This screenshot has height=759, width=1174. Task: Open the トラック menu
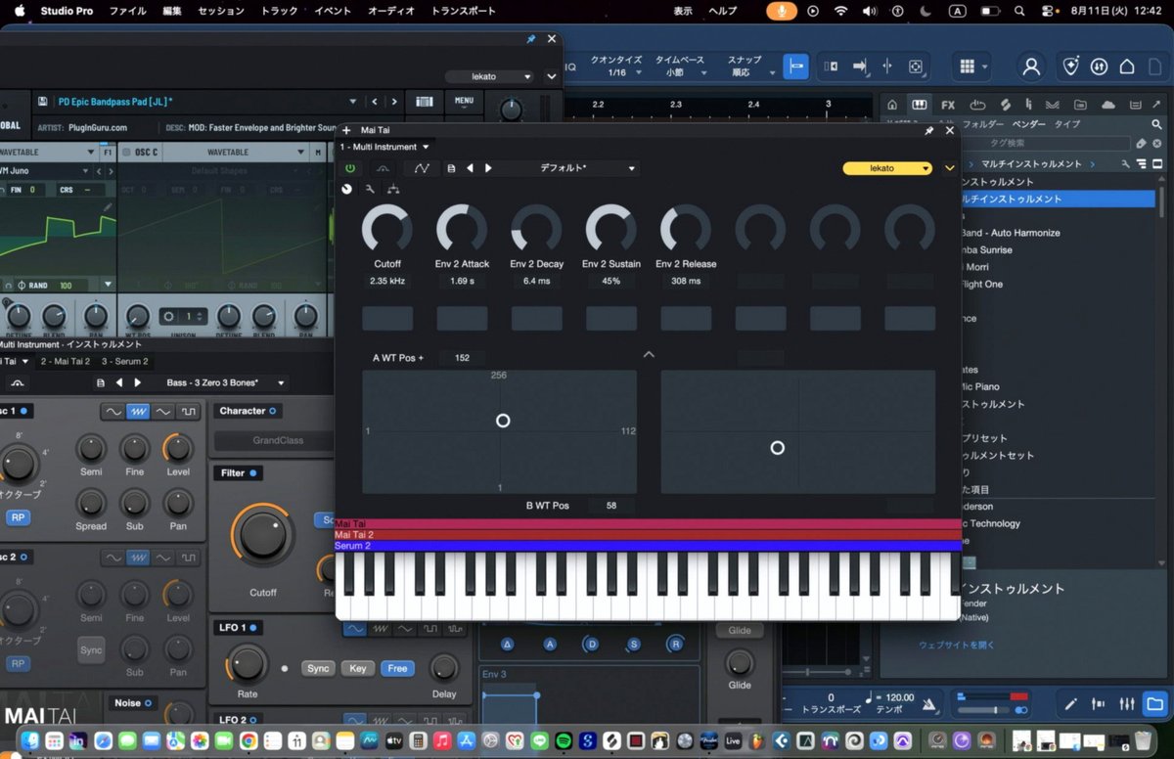pos(280,11)
